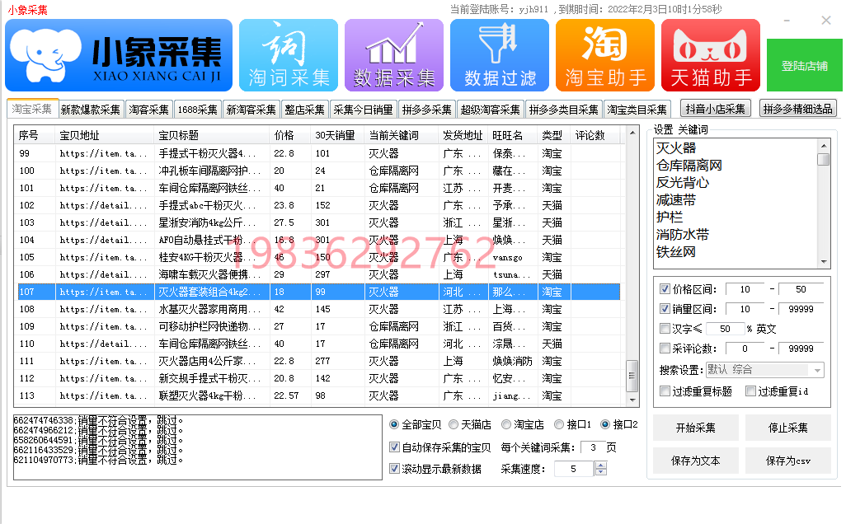Open the 淘宝助手 orange icon
Viewport: 846px width, 524px height.
[605, 55]
